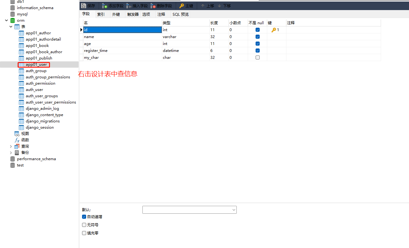Viewport: 409px width, 248px height.
Task: Click the Primary Key (主键) toolbar icon
Action: (x=182, y=6)
